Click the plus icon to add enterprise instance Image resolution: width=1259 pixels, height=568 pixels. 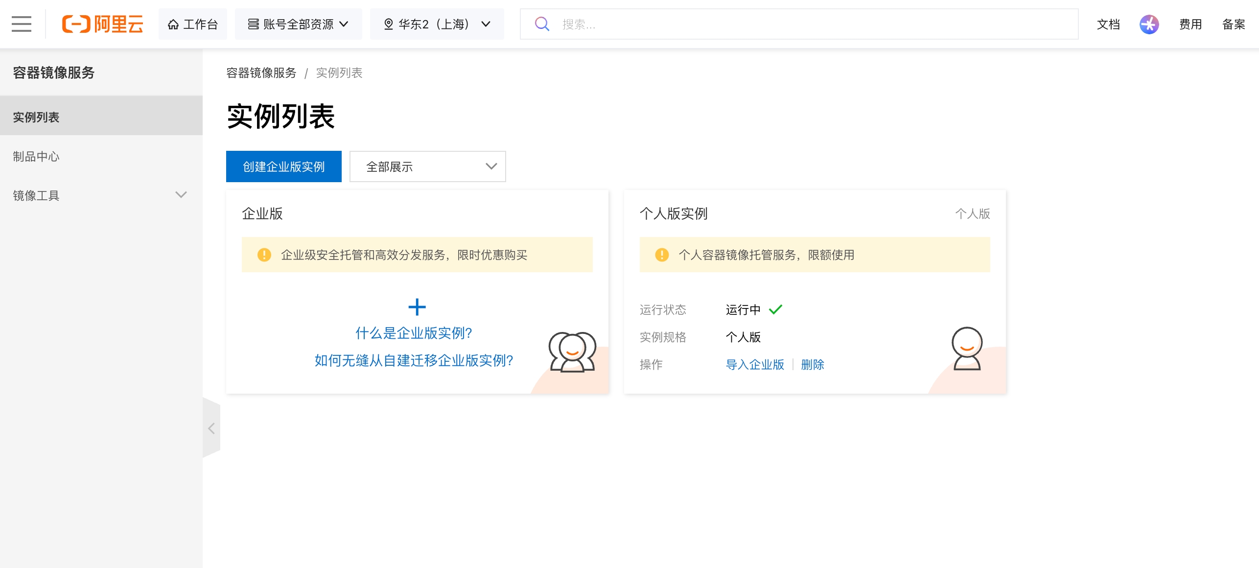(x=417, y=307)
